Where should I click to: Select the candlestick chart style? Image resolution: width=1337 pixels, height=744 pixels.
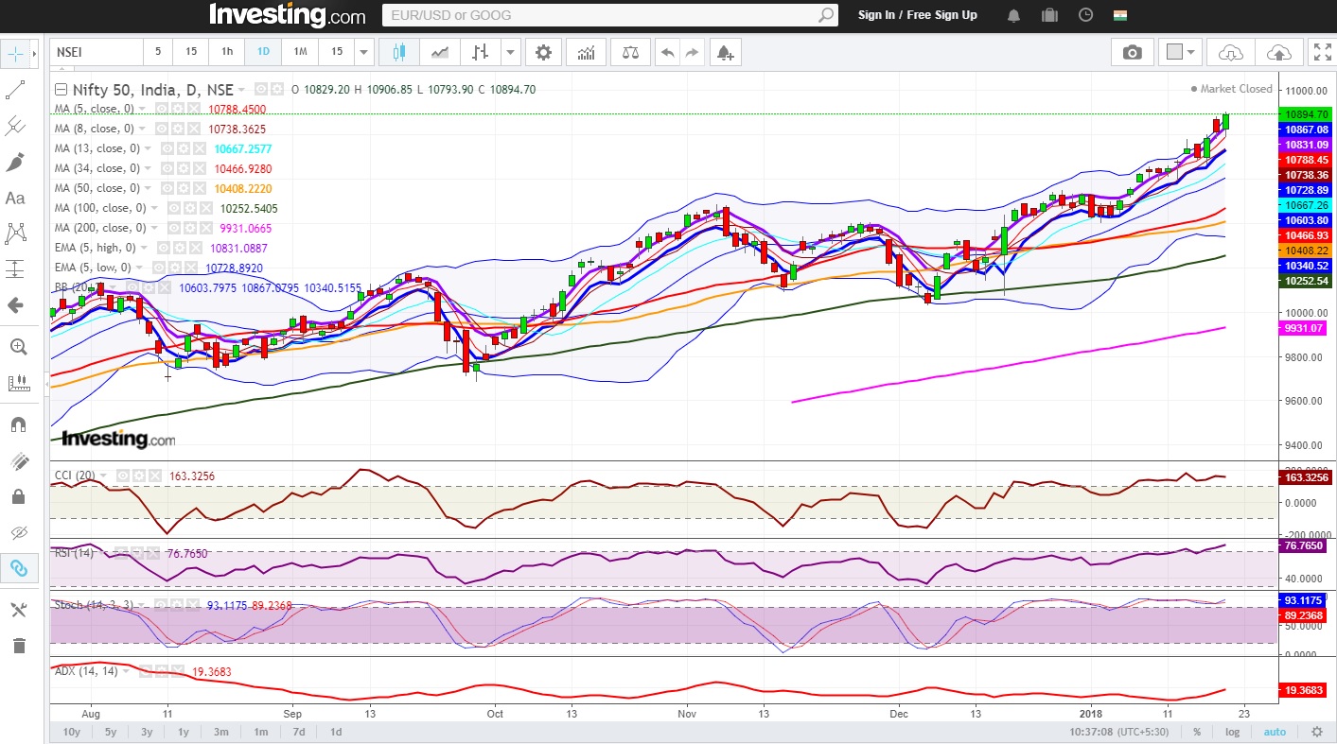pyautogui.click(x=399, y=52)
